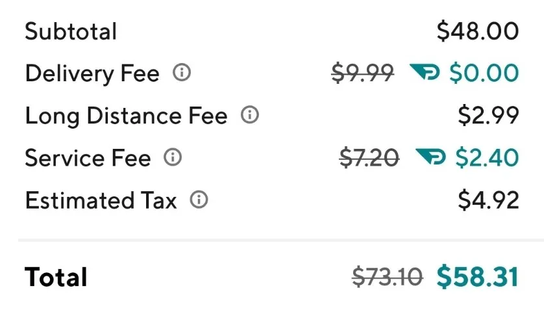Screen dimensions: 544x325
Task: Click the $48.00 subtotal amount
Action: [478, 31]
